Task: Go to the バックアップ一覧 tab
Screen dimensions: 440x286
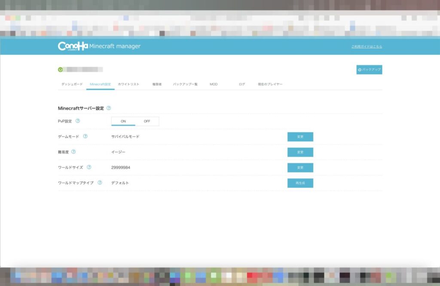Action: coord(185,84)
